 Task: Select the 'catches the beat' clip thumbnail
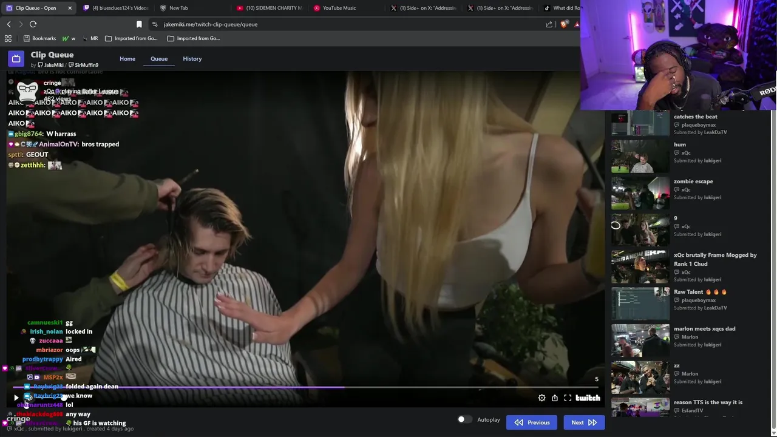click(x=640, y=124)
